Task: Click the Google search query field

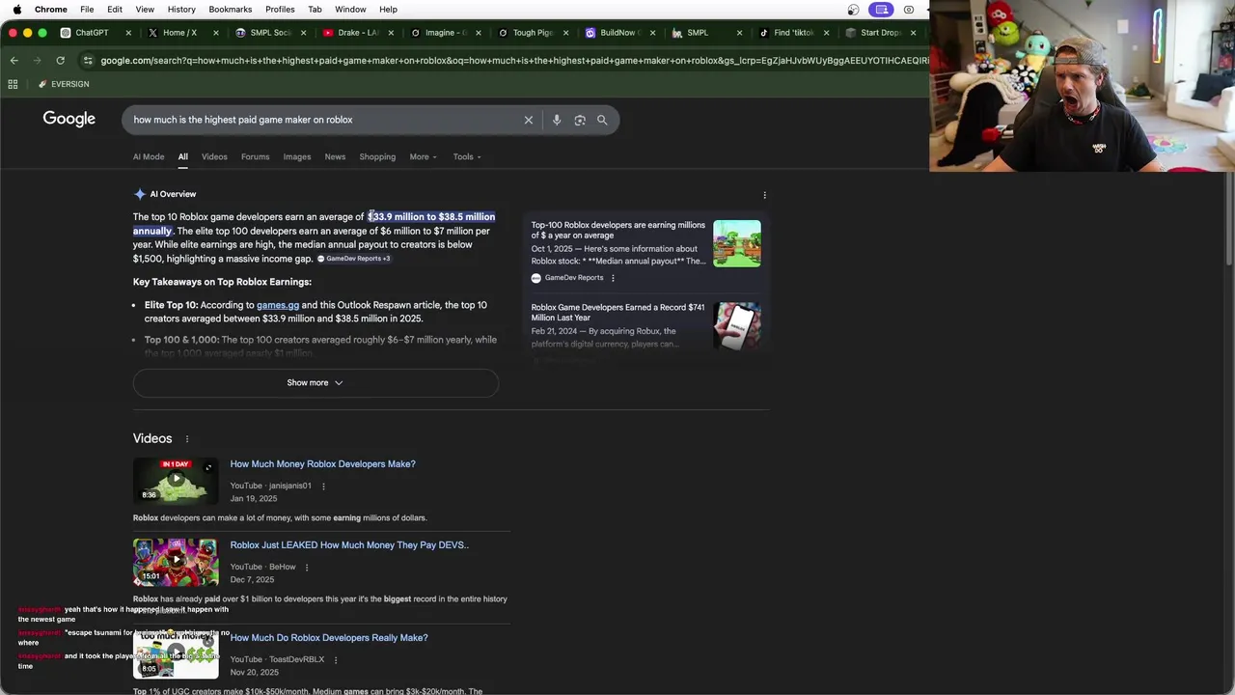Action: [323, 120]
